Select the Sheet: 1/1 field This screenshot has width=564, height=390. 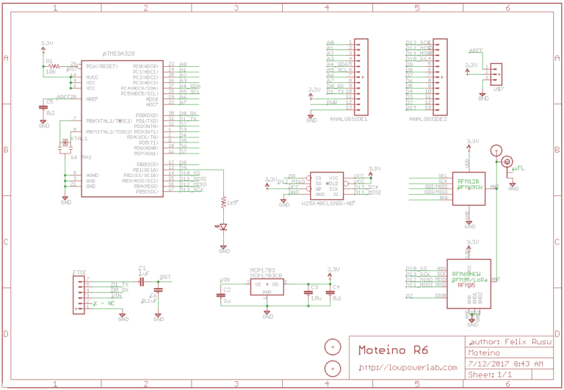click(490, 375)
